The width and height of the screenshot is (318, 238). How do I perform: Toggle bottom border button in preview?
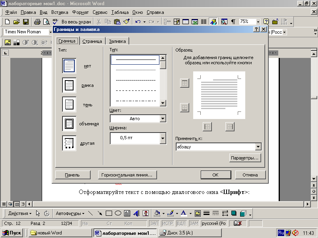click(x=184, y=107)
